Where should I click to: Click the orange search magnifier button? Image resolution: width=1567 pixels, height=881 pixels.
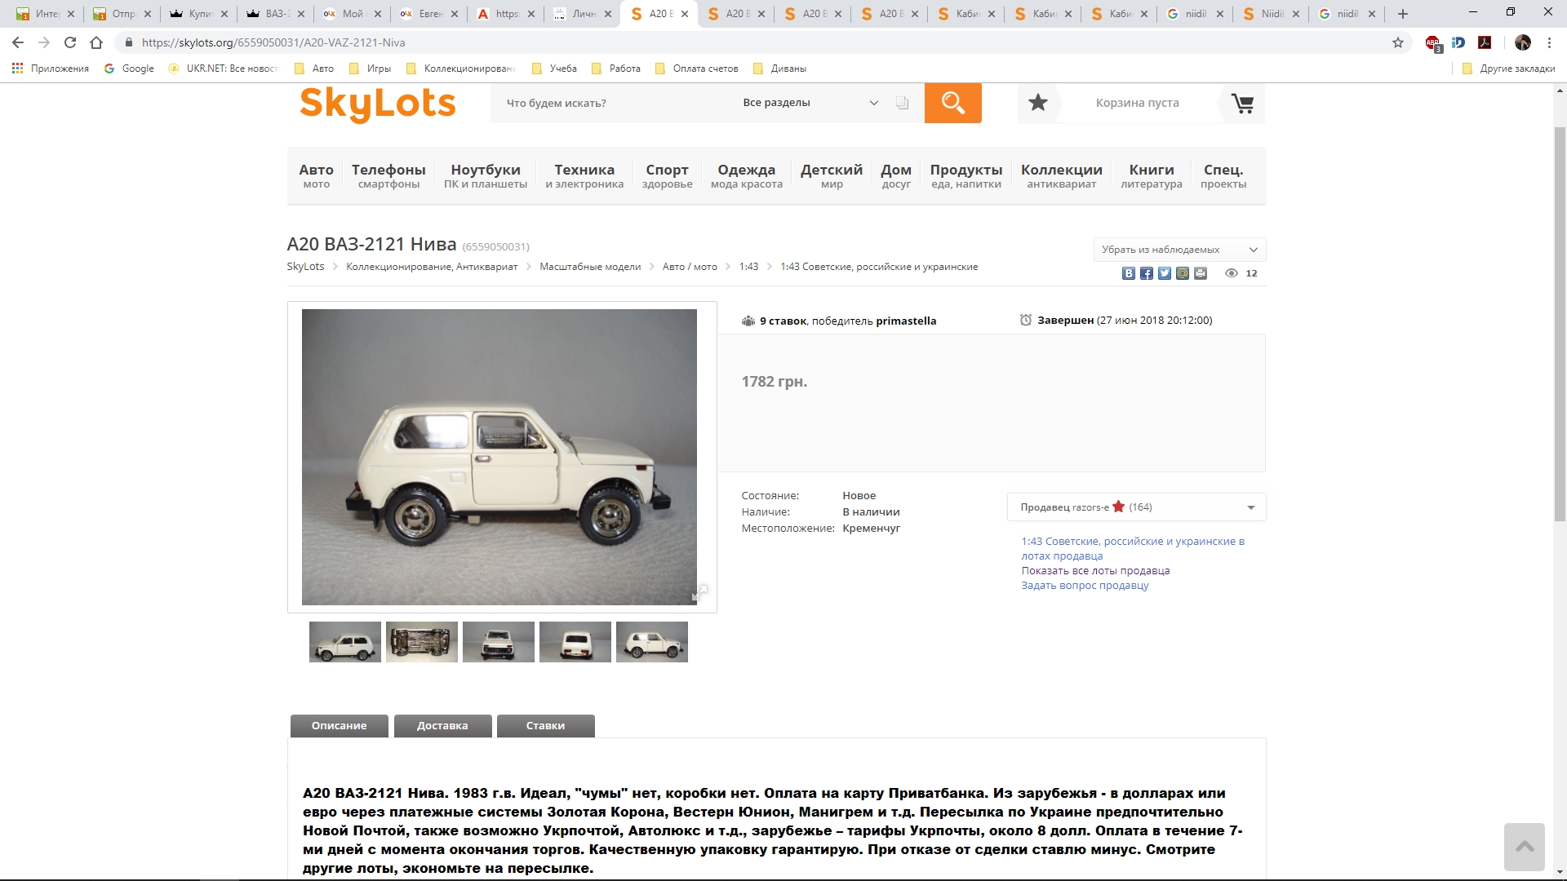point(952,103)
